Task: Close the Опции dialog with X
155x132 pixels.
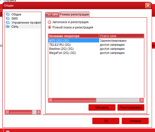Action: (148, 5)
